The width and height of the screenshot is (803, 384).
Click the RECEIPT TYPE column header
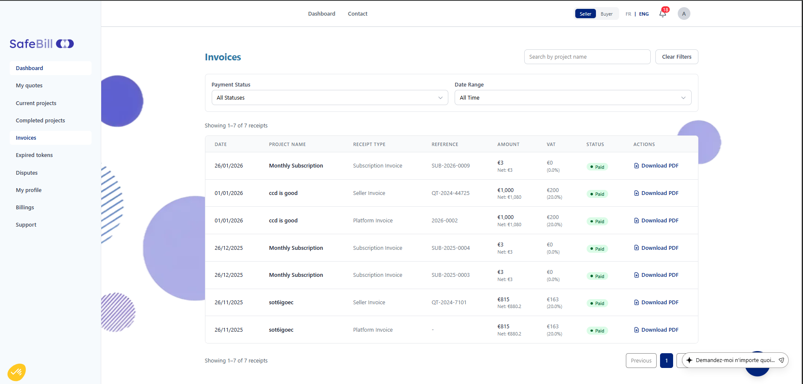(369, 144)
